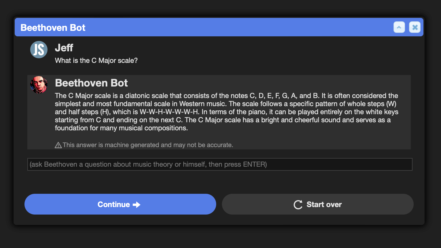441x248 pixels.
Task: Click the question "What is the C Major scale?"
Action: tap(96, 61)
